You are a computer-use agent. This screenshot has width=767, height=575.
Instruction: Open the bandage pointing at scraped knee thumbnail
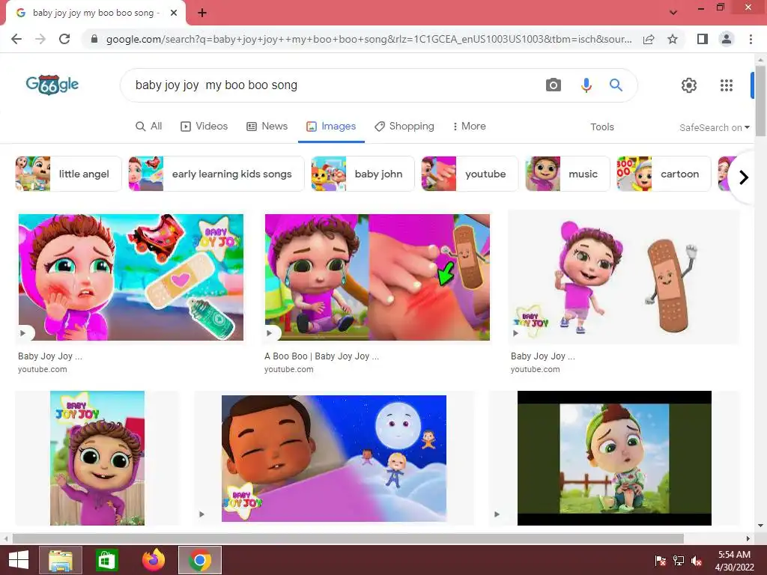click(x=378, y=277)
